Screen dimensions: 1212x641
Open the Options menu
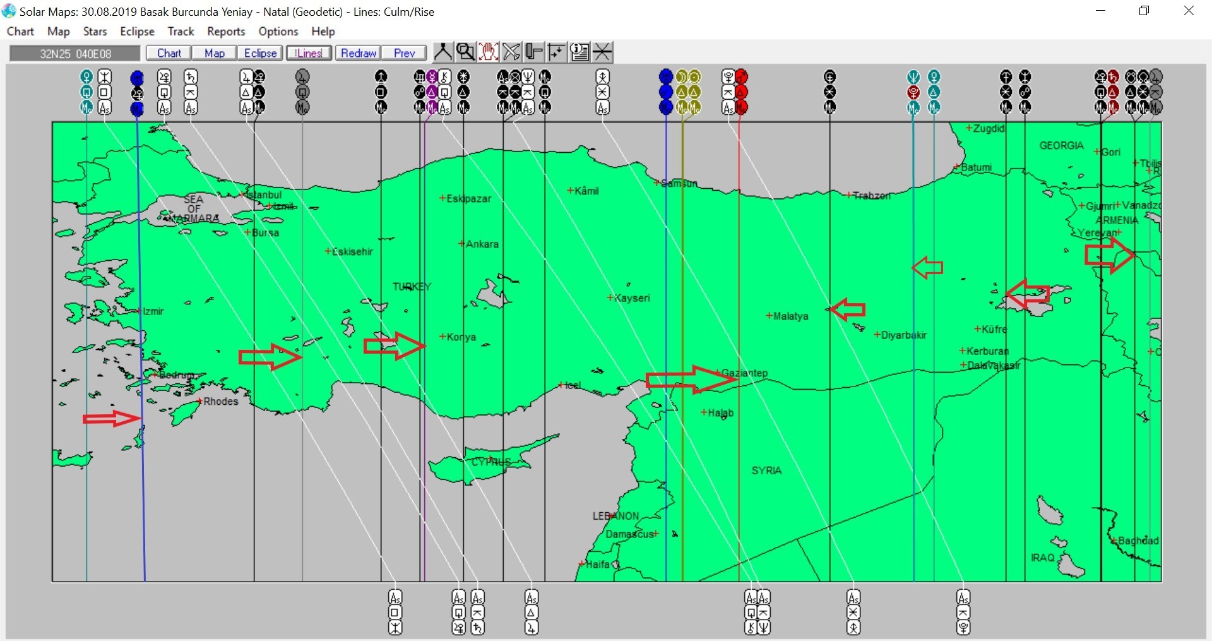278,32
